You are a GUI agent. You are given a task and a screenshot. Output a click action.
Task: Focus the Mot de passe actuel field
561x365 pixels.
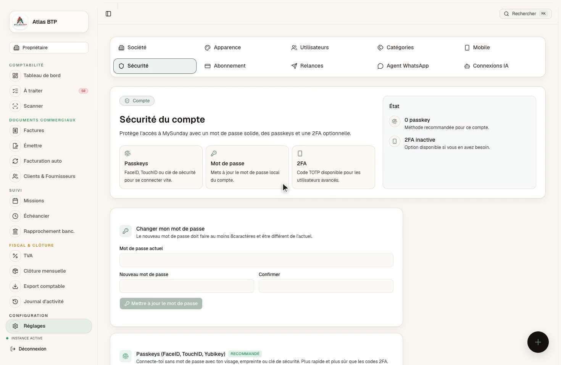click(x=256, y=260)
